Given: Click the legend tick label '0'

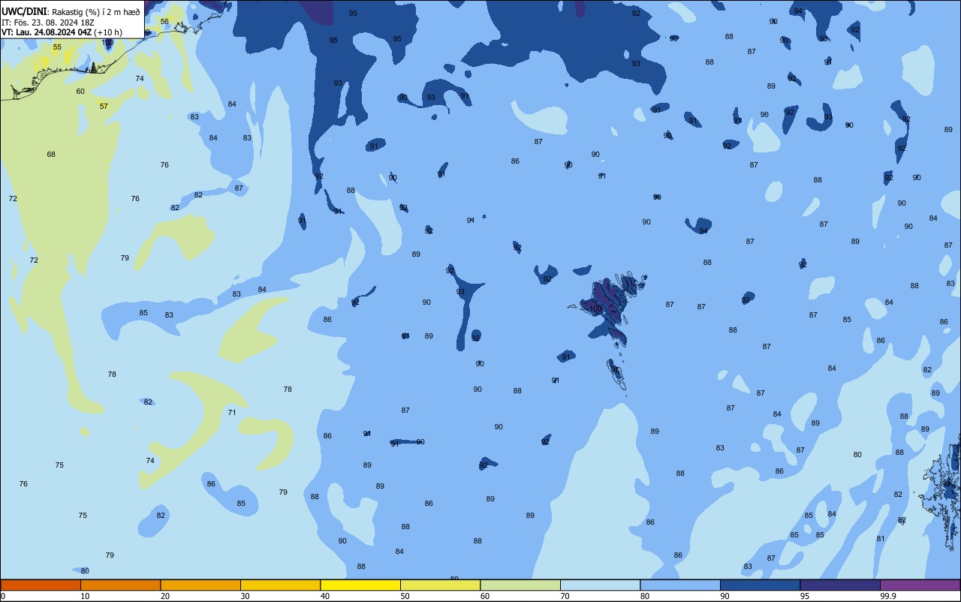Looking at the screenshot, I should pos(3,596).
